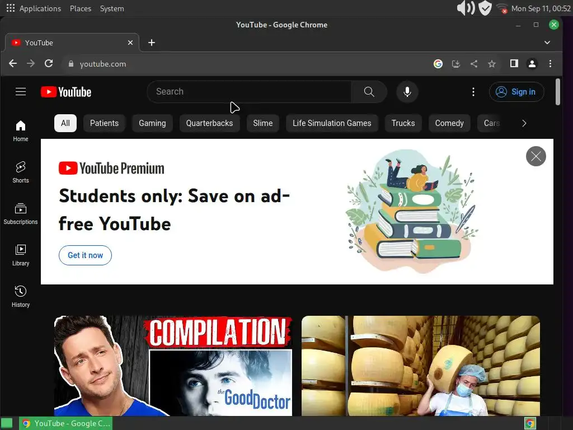Image resolution: width=573 pixels, height=430 pixels.
Task: Open YouTube settings three-dot menu
Action: [x=473, y=92]
